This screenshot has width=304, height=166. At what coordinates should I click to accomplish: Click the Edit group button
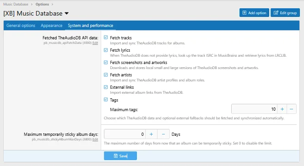click(x=285, y=13)
